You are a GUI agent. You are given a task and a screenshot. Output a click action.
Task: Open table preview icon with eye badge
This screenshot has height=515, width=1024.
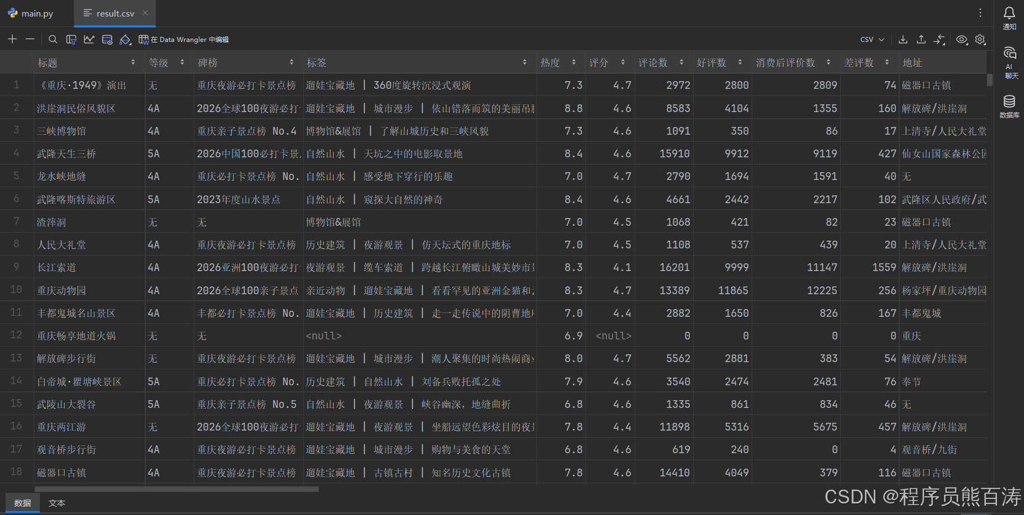point(107,39)
